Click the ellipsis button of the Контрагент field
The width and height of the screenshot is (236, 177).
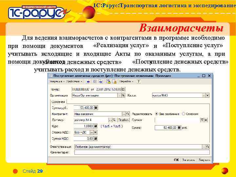pos(124,114)
